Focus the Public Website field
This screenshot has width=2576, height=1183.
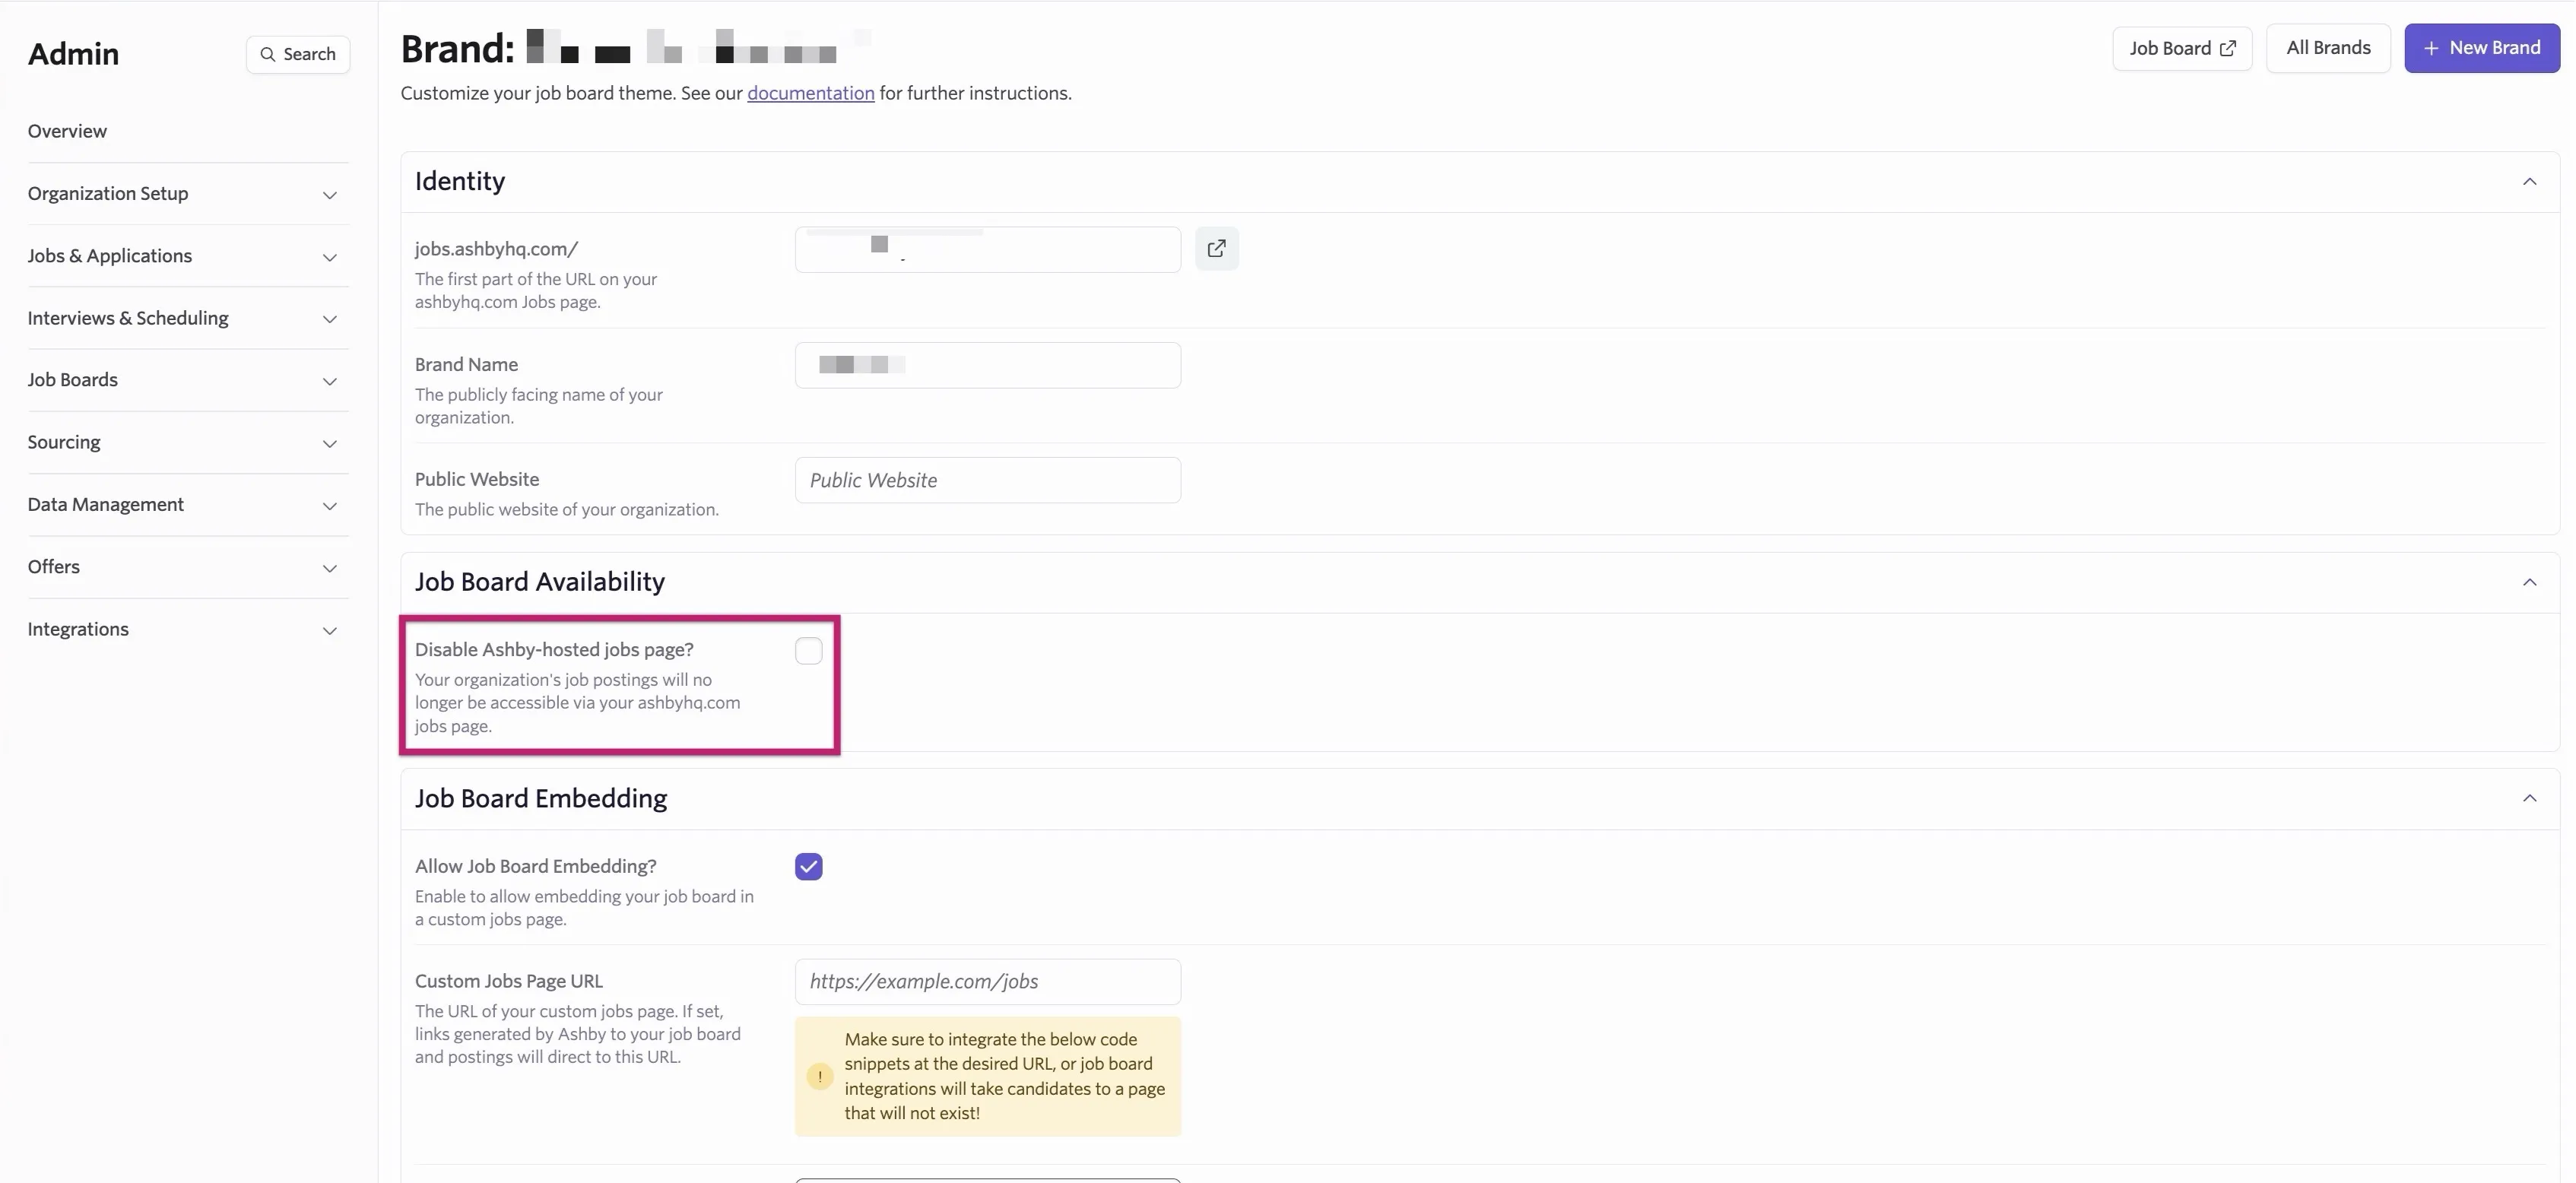(x=987, y=480)
